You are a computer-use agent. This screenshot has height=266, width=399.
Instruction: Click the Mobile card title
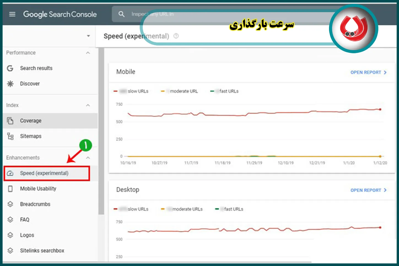[x=126, y=72]
